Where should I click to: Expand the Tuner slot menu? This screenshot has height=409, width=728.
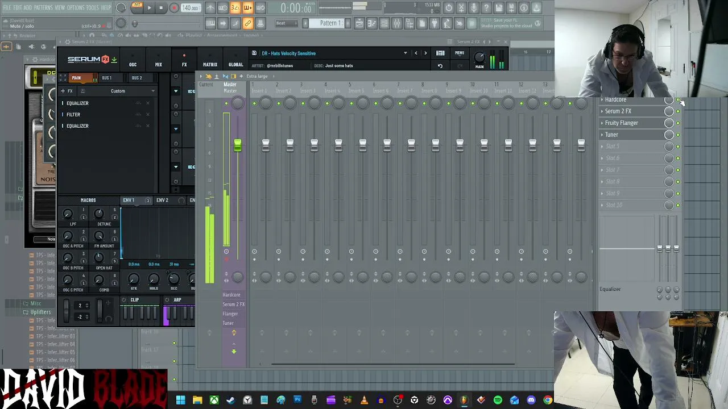[602, 135]
